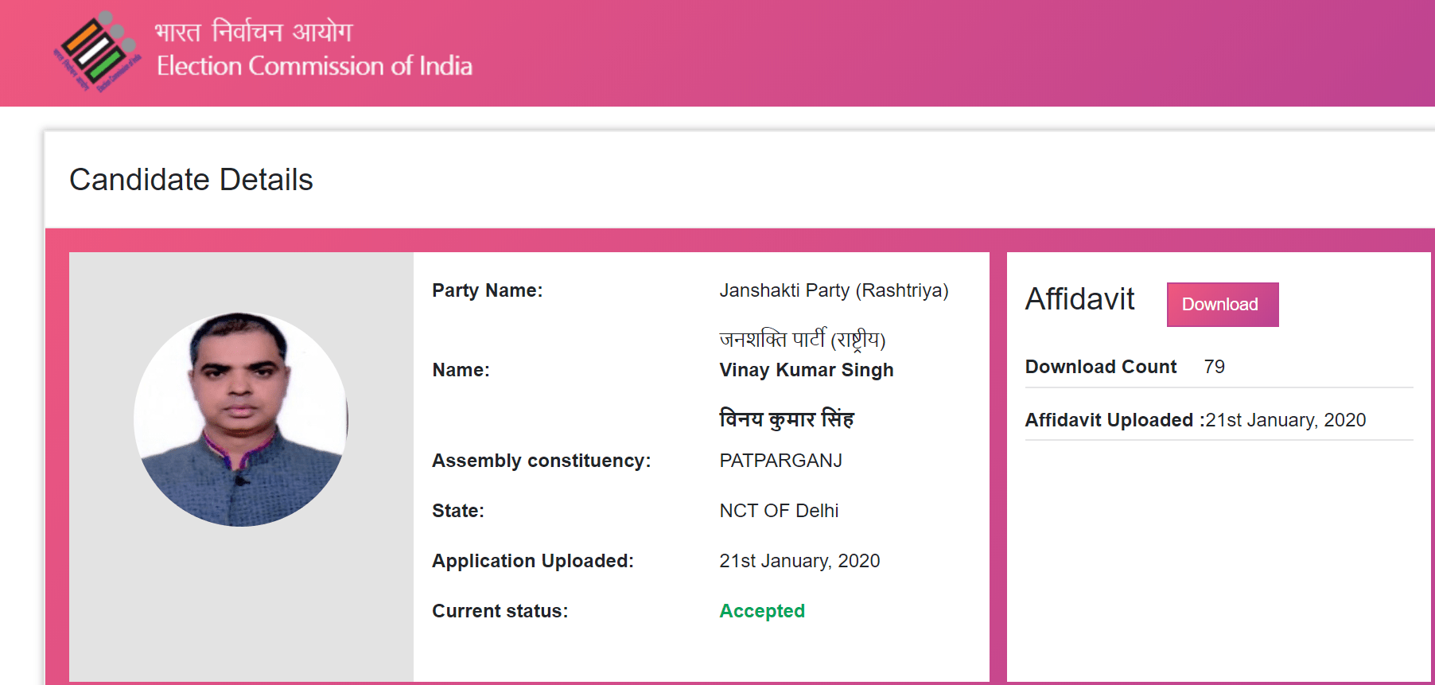This screenshot has height=685, width=1435.
Task: Click the NCT OF Delhi state value
Action: coord(779,511)
